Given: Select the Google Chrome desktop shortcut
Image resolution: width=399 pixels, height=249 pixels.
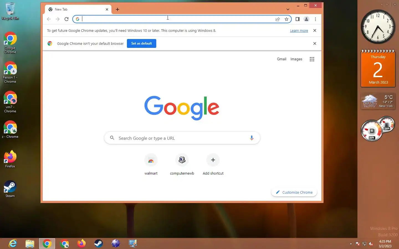Looking at the screenshot, I should [x=10, y=43].
